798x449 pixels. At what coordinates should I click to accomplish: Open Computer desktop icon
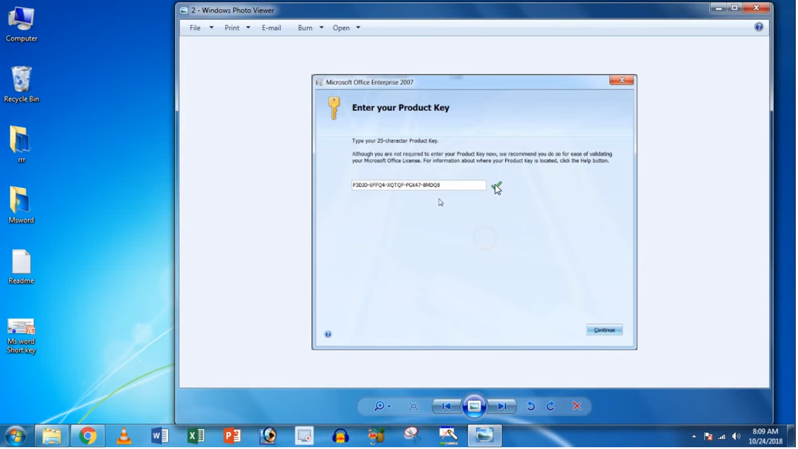(x=22, y=24)
